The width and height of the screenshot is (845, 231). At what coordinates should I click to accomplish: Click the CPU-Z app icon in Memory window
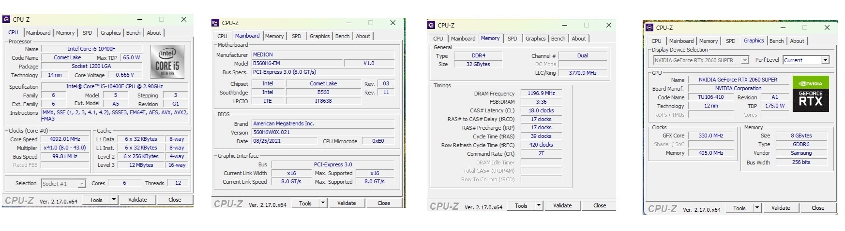(x=431, y=25)
